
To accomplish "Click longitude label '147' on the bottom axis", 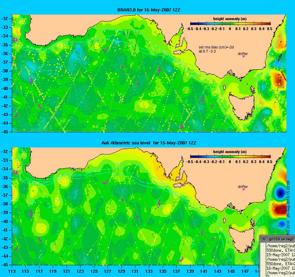I will (245, 271).
